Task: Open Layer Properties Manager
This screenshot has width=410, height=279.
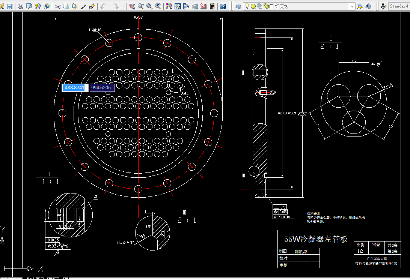Action: [238, 6]
